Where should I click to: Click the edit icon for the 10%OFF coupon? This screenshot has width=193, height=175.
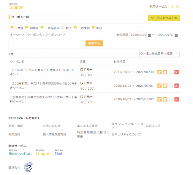click(159, 72)
